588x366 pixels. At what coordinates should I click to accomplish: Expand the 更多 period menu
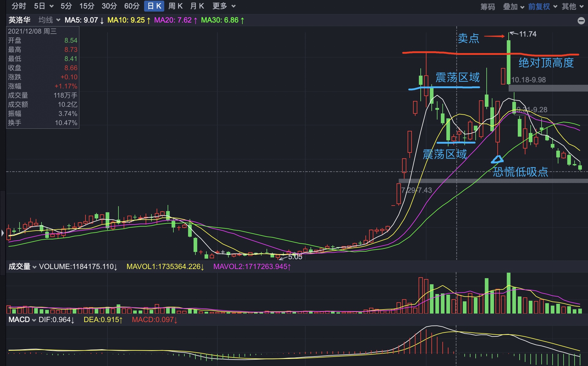pyautogui.click(x=234, y=6)
